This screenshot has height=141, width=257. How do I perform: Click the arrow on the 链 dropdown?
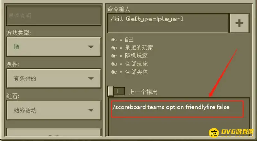[91, 47]
